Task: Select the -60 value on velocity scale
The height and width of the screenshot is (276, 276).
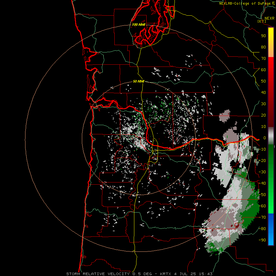Action: click(262, 206)
